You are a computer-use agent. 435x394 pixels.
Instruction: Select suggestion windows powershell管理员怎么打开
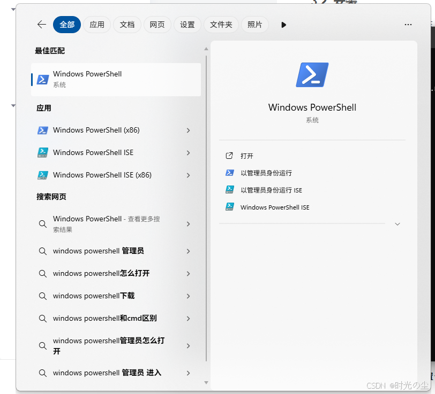116,345
